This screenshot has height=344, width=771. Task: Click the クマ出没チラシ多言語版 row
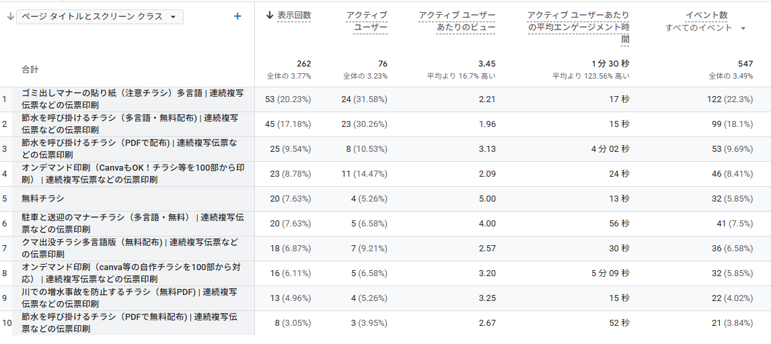tap(129, 248)
